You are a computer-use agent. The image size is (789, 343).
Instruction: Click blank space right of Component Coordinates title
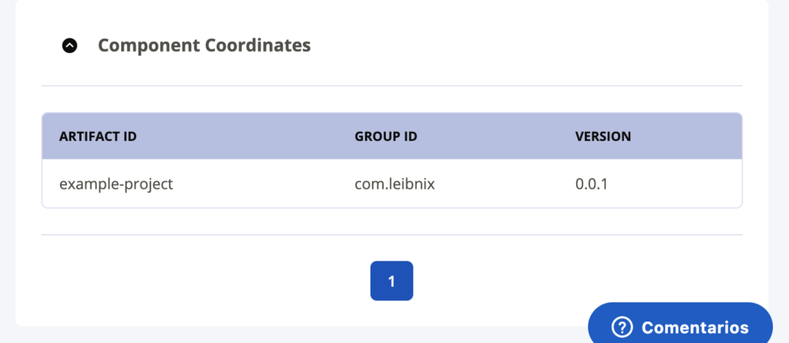[524, 45]
